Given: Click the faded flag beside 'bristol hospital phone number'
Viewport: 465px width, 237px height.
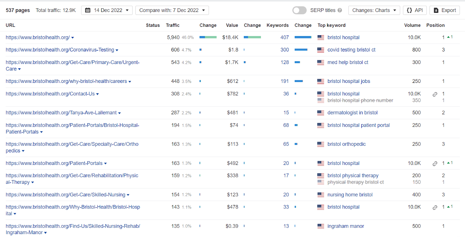Looking at the screenshot, I should pos(321,100).
